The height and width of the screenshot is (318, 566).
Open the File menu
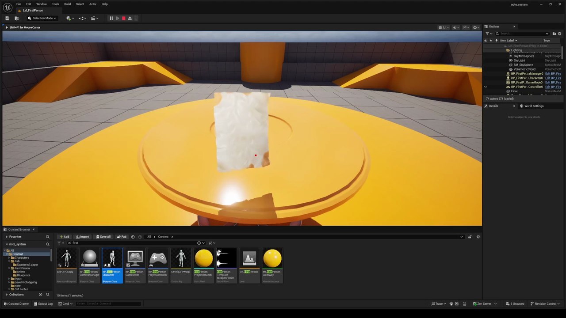click(19, 4)
